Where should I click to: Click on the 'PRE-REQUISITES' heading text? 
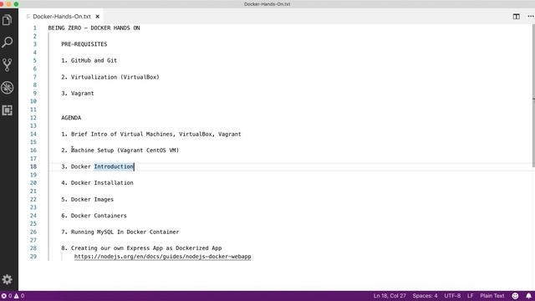pos(84,44)
